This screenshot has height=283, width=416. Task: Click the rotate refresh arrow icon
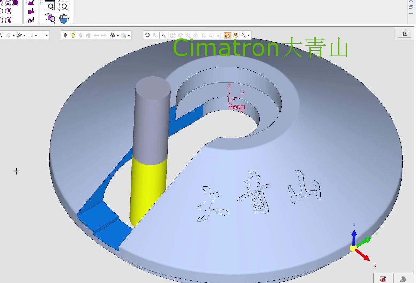[147, 35]
